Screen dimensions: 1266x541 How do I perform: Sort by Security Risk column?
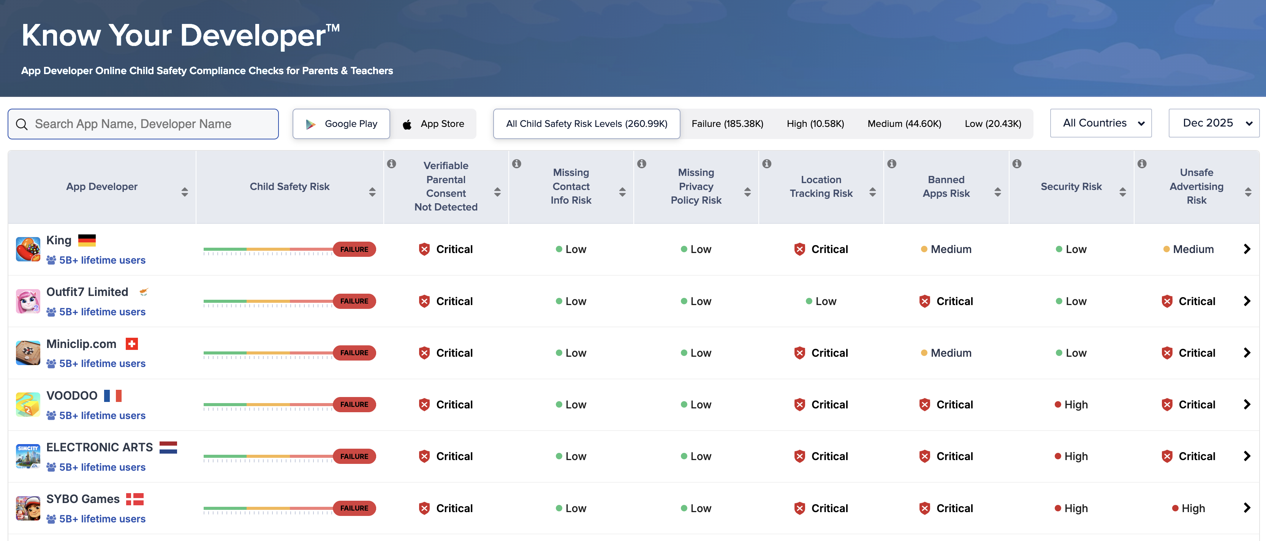[x=1122, y=191]
